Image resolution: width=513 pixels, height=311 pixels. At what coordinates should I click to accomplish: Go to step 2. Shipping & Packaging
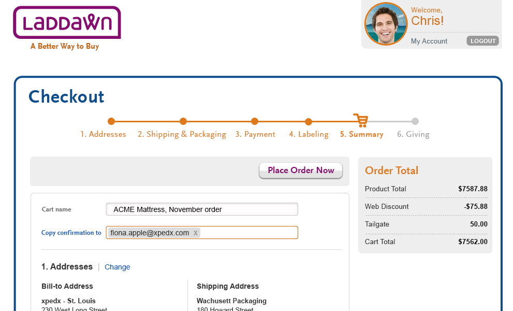pyautogui.click(x=182, y=134)
